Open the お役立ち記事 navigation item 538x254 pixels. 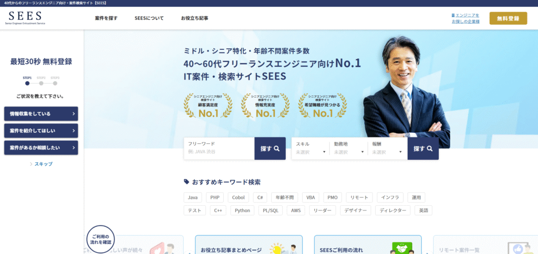(194, 18)
